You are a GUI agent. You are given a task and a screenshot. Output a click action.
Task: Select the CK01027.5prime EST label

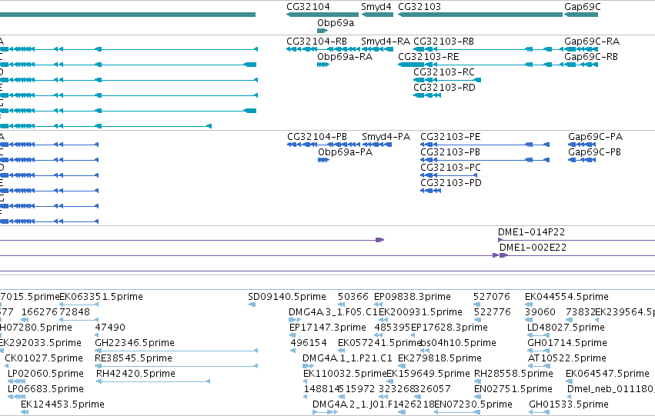coord(44,358)
